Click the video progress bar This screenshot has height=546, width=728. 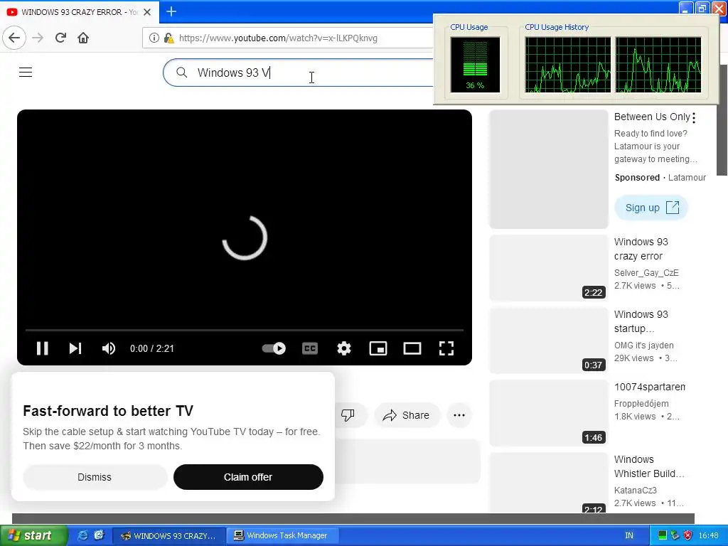pyautogui.click(x=245, y=330)
